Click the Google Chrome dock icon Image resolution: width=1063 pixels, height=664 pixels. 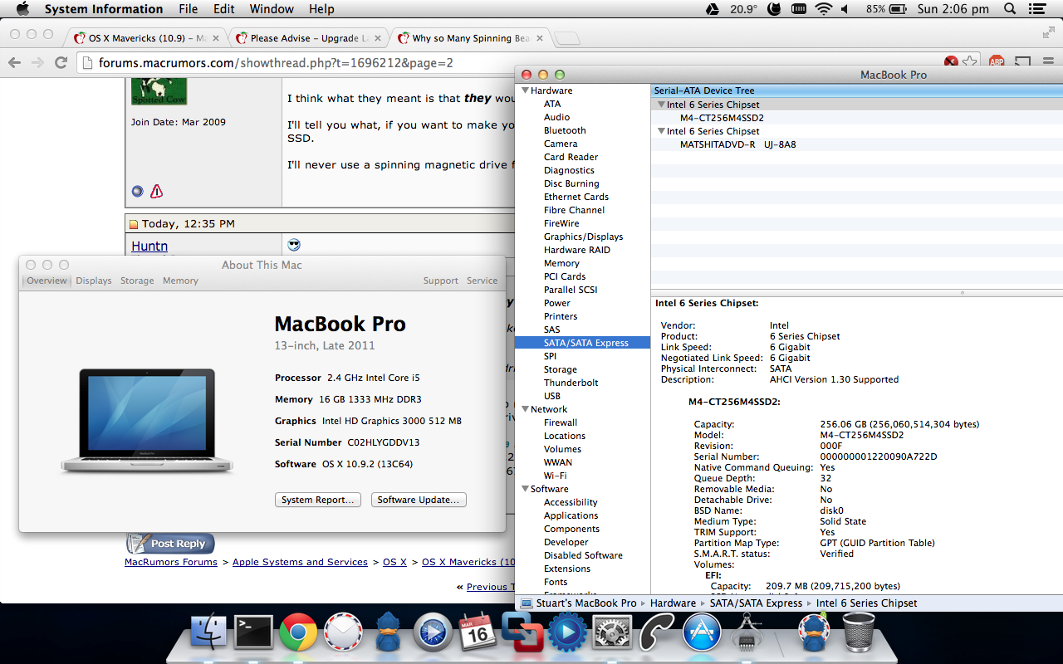(298, 633)
